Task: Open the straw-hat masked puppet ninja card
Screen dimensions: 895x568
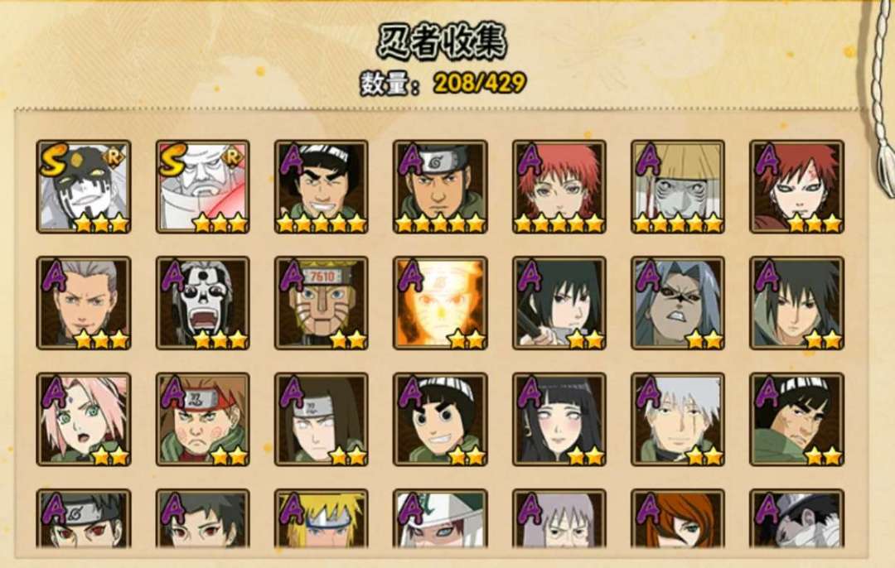Action: tap(678, 186)
